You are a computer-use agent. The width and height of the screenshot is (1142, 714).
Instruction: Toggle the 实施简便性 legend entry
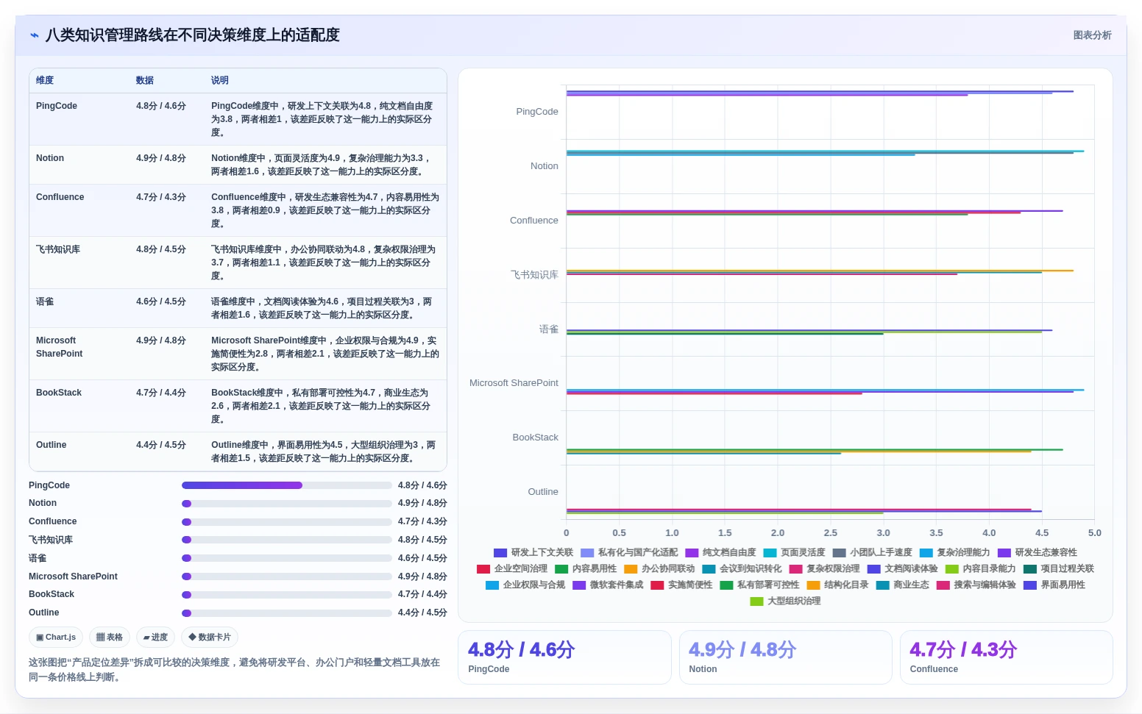pos(681,585)
